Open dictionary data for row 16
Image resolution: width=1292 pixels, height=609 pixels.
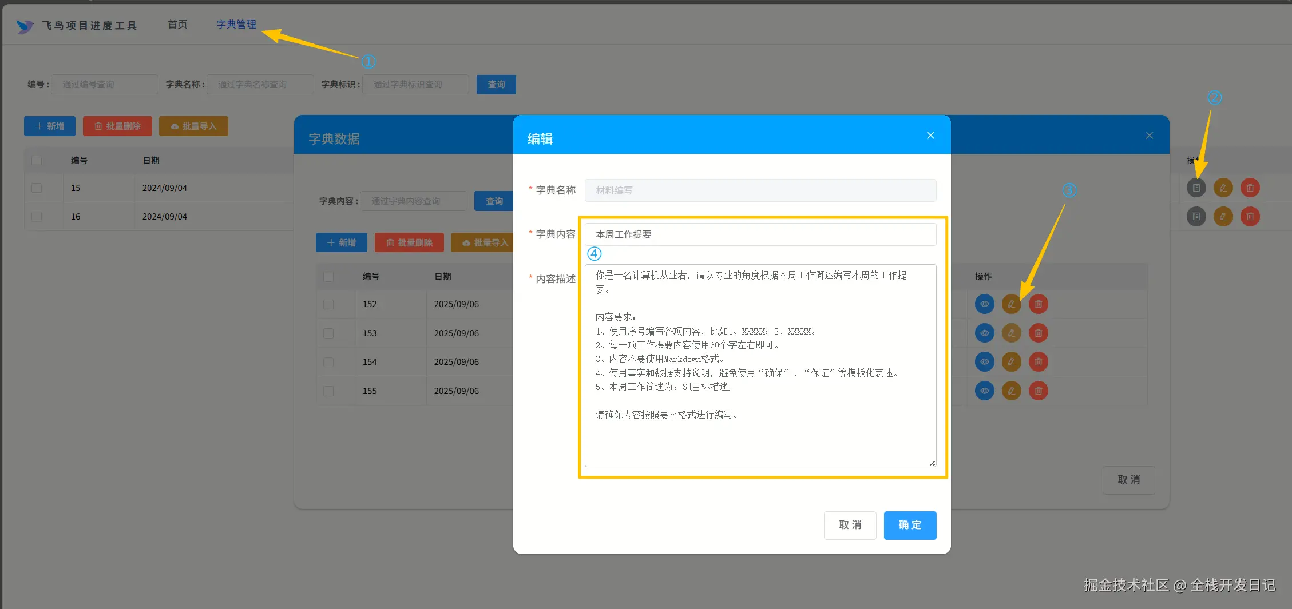1196,216
